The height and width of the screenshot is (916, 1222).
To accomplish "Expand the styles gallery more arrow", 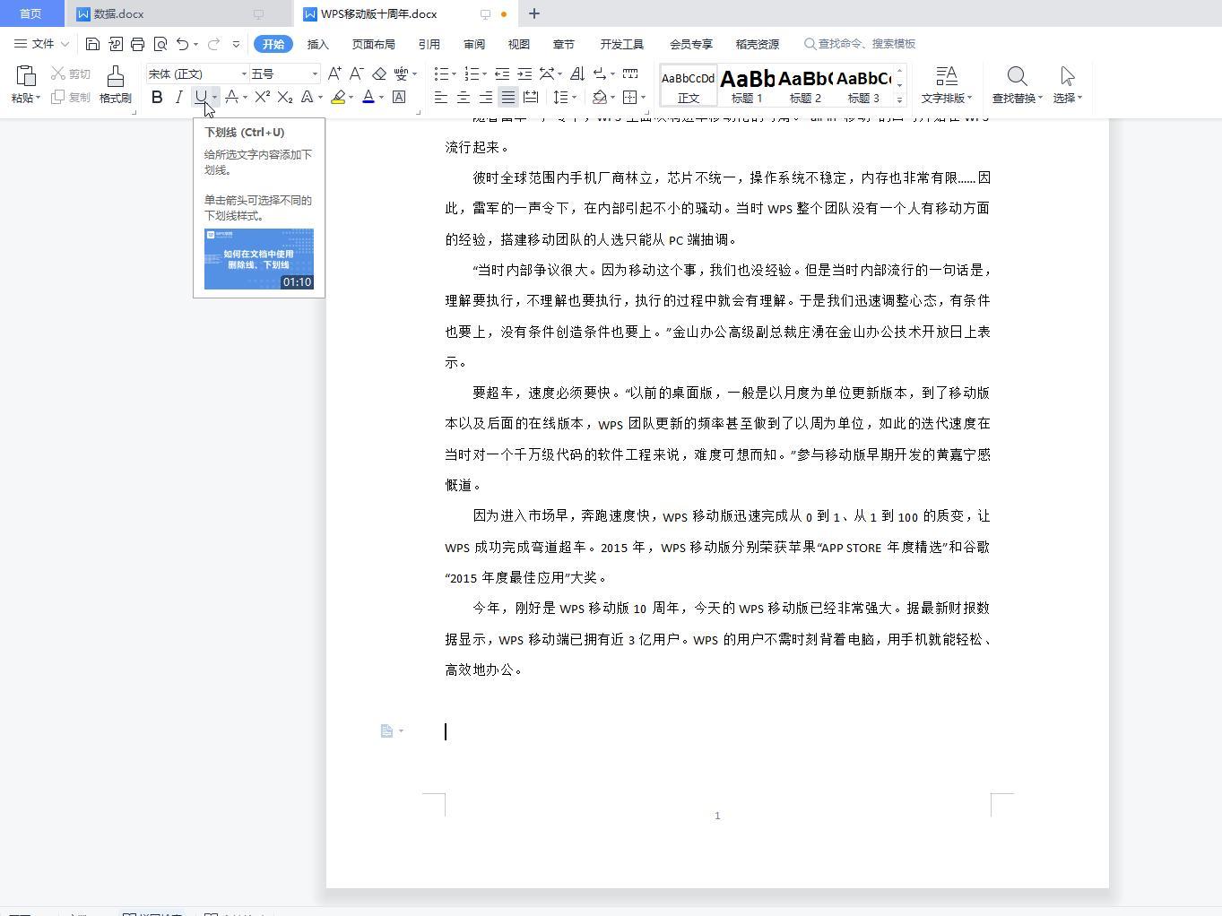I will coord(899,99).
